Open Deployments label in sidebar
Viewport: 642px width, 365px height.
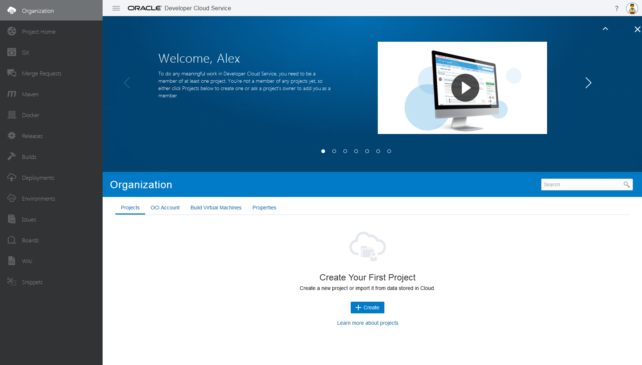(x=38, y=178)
